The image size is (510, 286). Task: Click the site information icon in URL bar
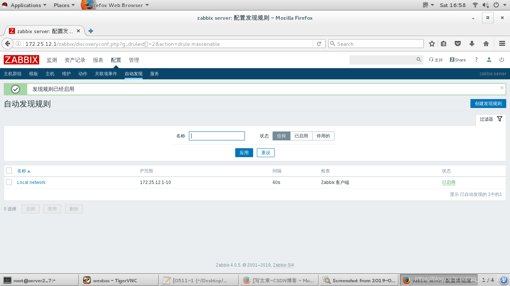coord(18,44)
